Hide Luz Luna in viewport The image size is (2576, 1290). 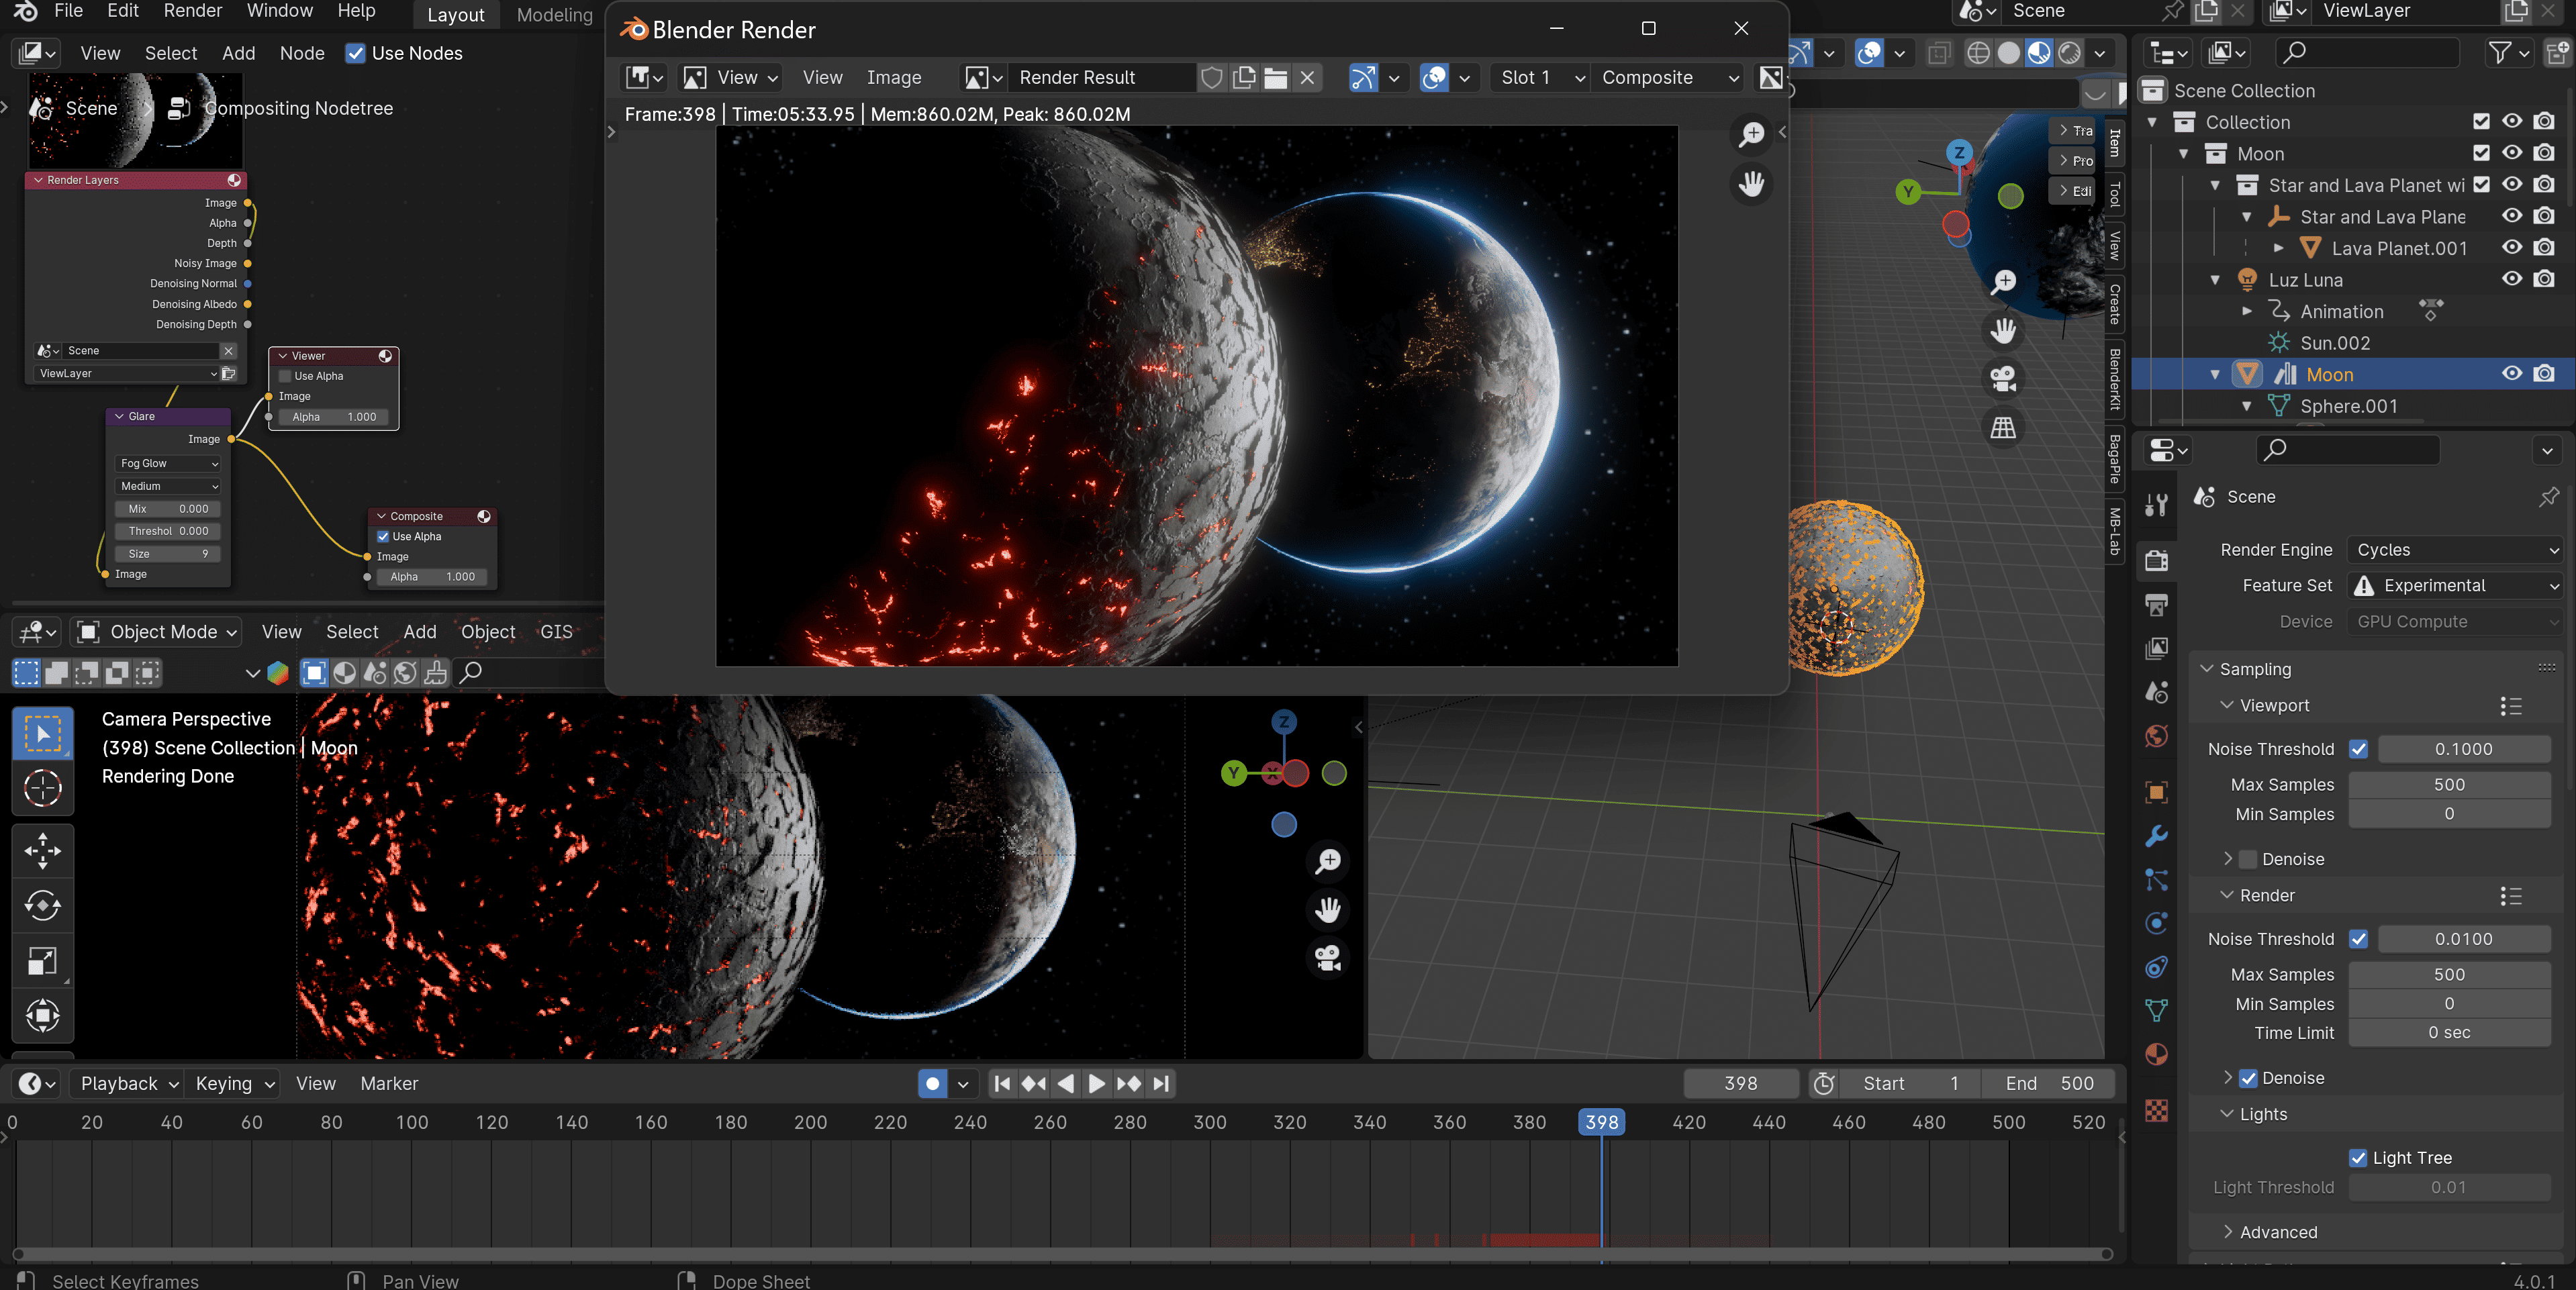pos(2511,279)
